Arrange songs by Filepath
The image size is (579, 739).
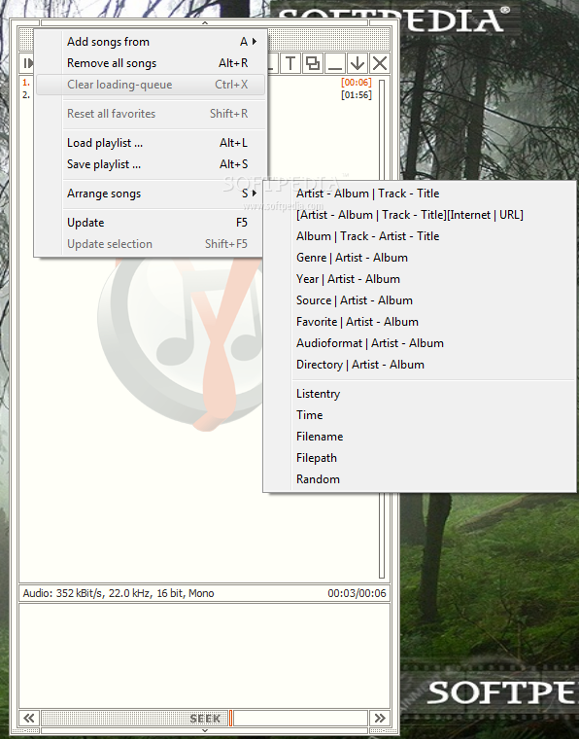(420, 458)
